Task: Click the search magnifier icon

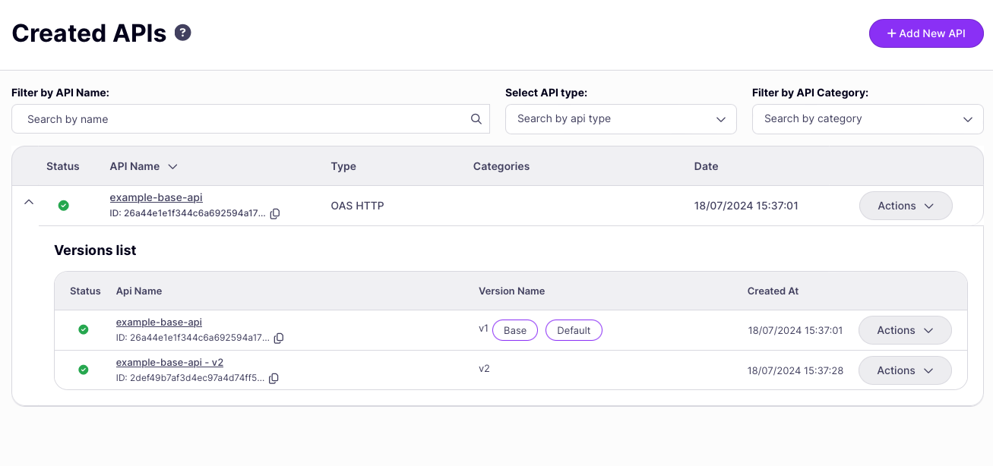Action: point(476,119)
